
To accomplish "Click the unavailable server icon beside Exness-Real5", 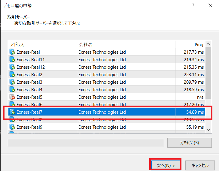I will tap(12, 97).
